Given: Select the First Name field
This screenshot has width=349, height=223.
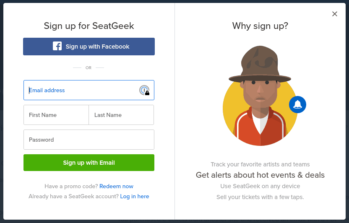Looking at the screenshot, I should pos(56,115).
